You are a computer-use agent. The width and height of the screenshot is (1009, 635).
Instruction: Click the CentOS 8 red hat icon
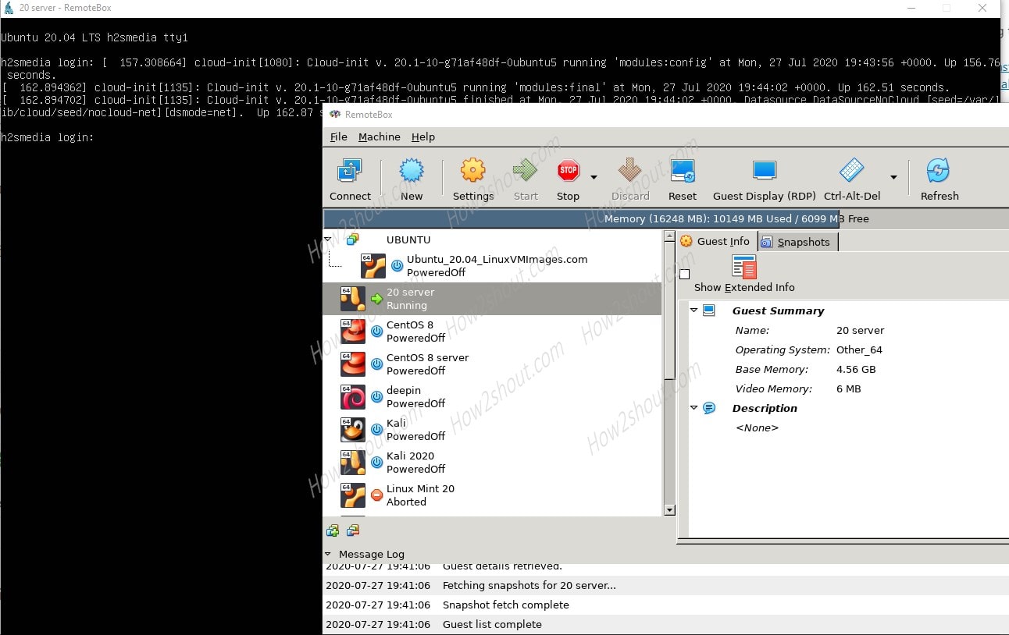pyautogui.click(x=353, y=332)
